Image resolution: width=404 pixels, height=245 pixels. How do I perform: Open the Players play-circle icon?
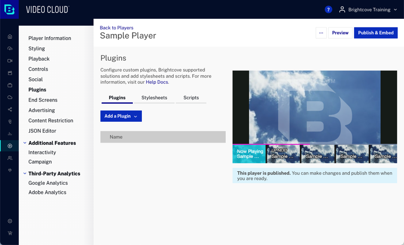click(x=10, y=146)
